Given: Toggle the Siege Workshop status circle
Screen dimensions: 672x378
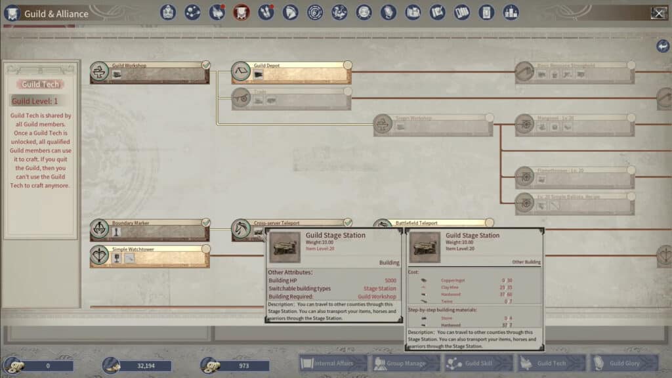Looking at the screenshot, I should [490, 117].
